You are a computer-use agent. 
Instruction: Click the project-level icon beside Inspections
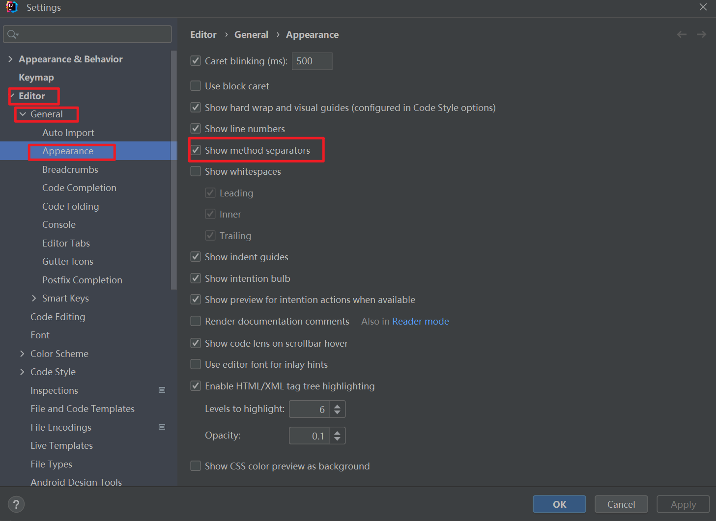[x=162, y=390]
